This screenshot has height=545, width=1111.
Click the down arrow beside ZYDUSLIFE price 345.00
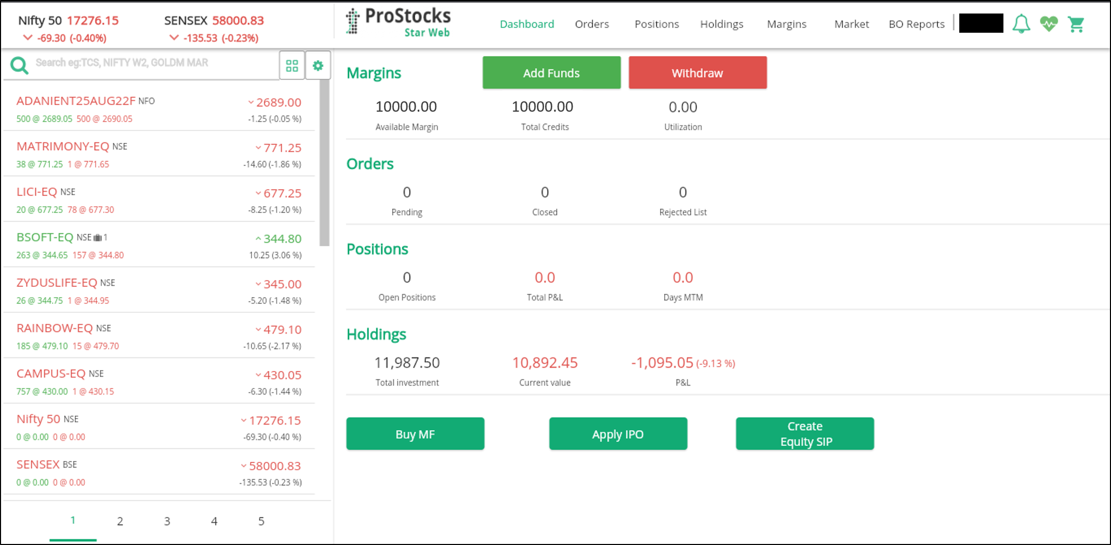click(258, 284)
